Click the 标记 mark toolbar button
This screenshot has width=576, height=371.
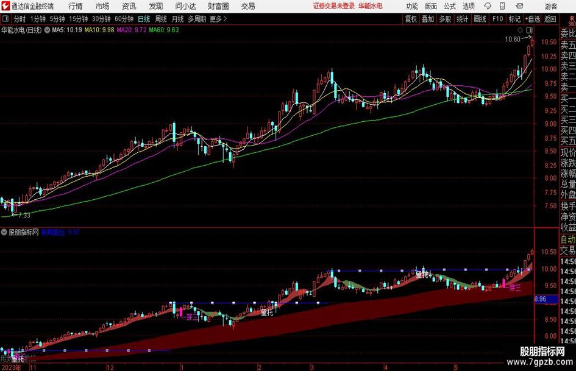click(x=514, y=19)
